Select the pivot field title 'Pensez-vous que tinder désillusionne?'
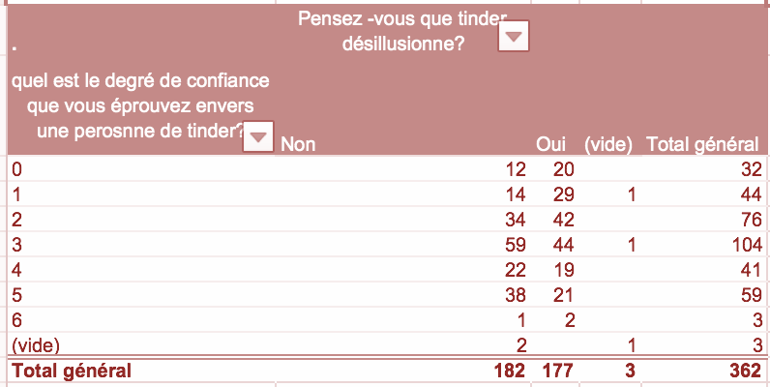The width and height of the screenshot is (770, 387). [x=402, y=32]
